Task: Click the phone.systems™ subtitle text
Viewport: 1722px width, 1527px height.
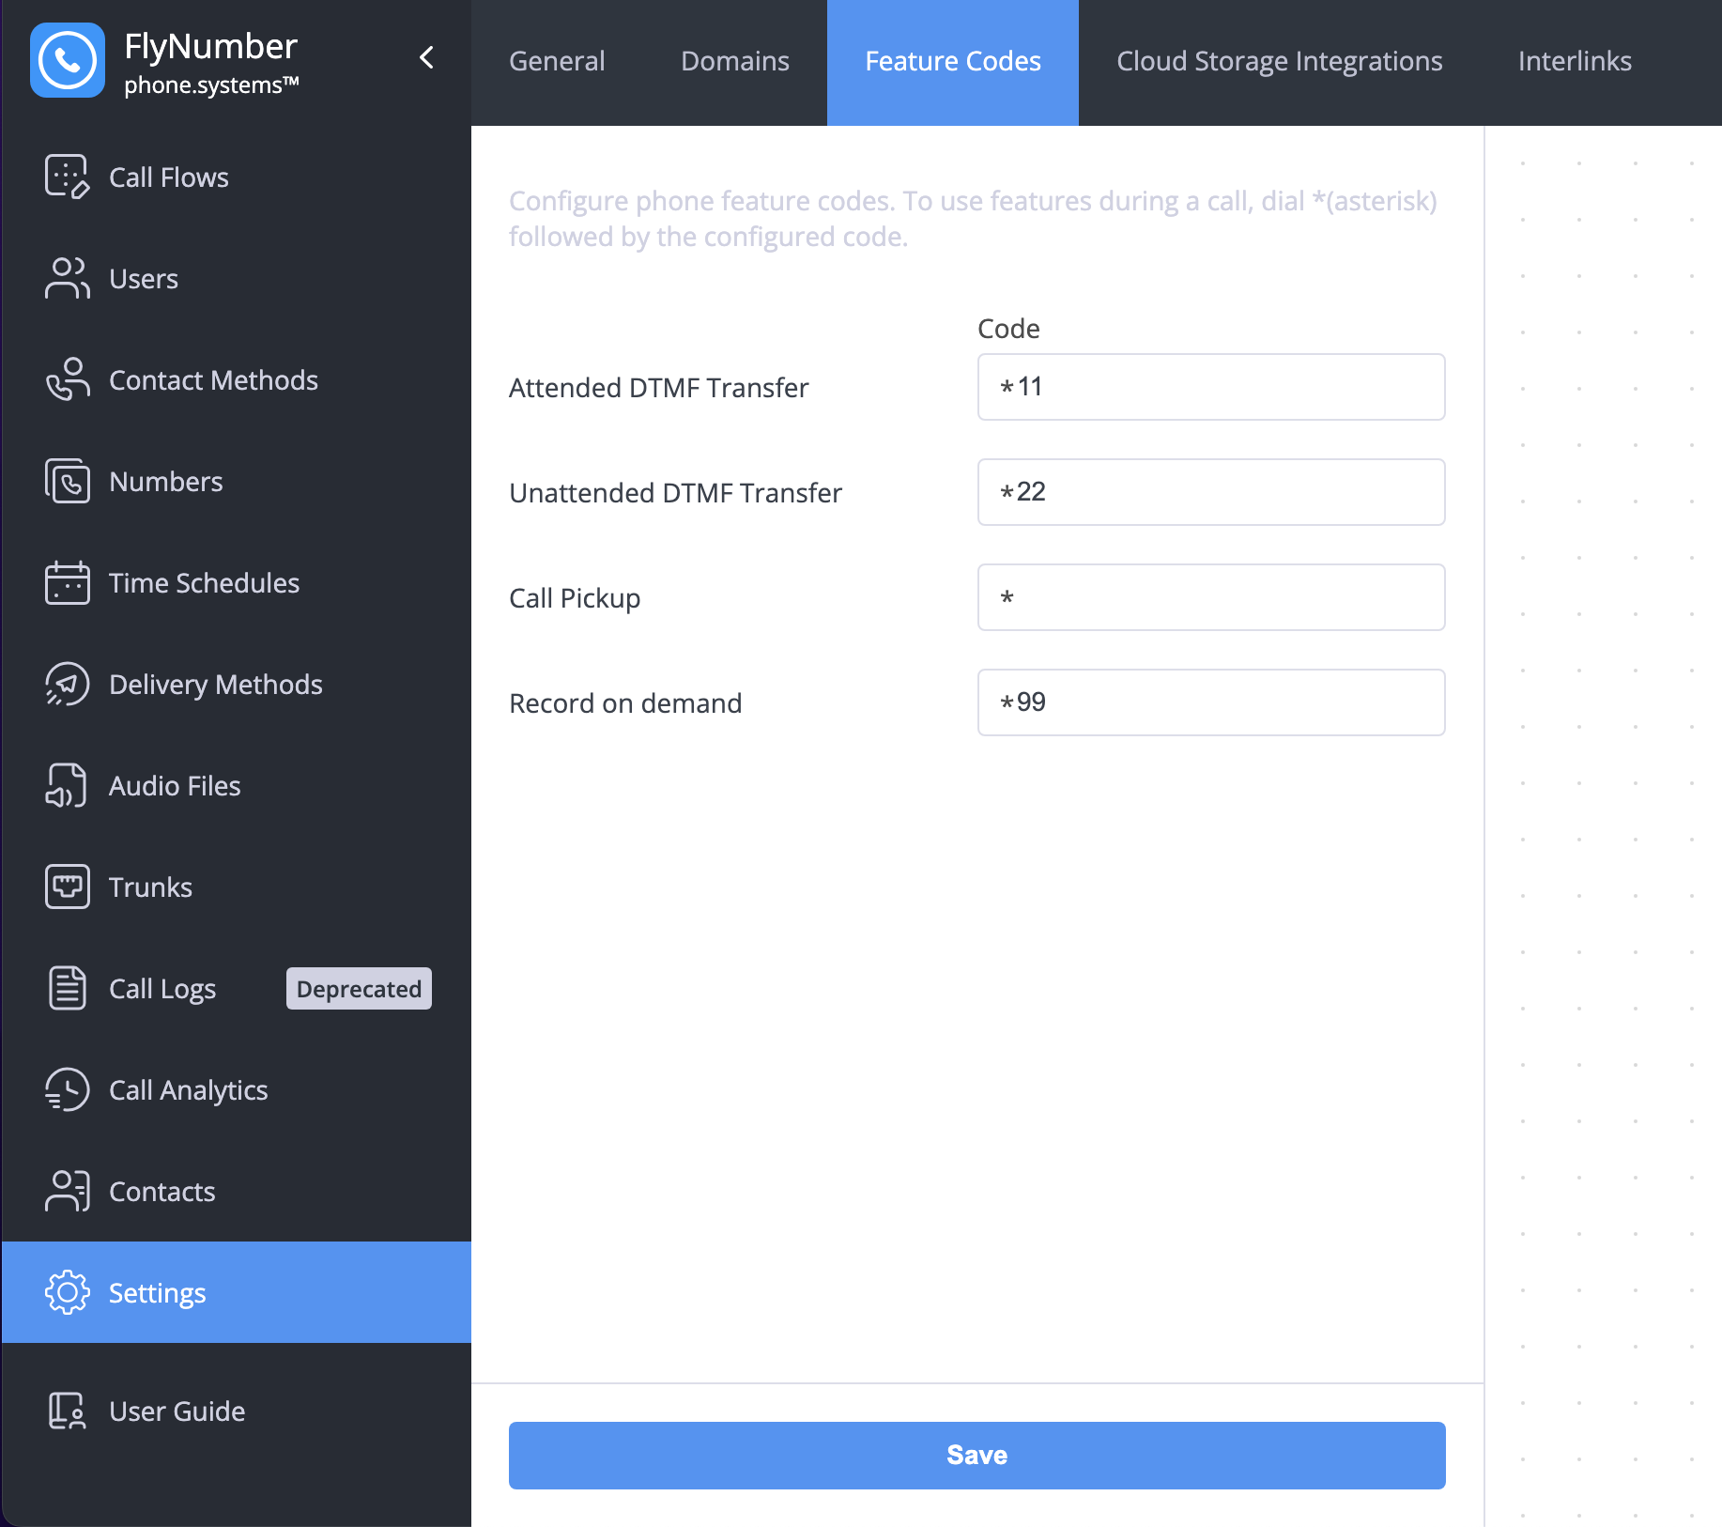Action: pos(211,85)
